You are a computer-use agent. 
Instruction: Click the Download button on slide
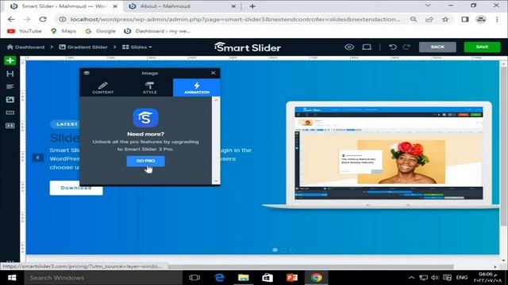pyautogui.click(x=76, y=188)
